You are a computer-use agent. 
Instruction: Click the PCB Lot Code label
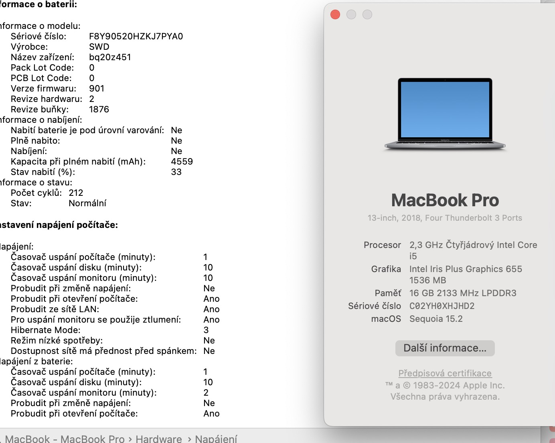click(41, 78)
